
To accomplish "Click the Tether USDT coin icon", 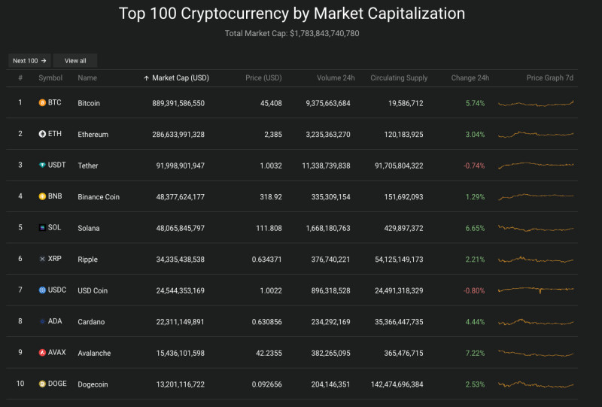I will tap(42, 165).
